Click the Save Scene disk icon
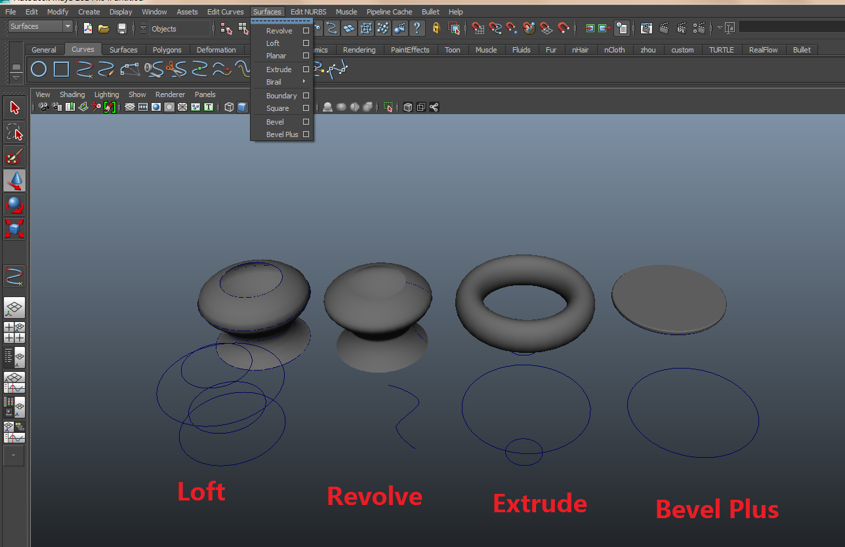Screen dimensions: 845x547 point(121,28)
